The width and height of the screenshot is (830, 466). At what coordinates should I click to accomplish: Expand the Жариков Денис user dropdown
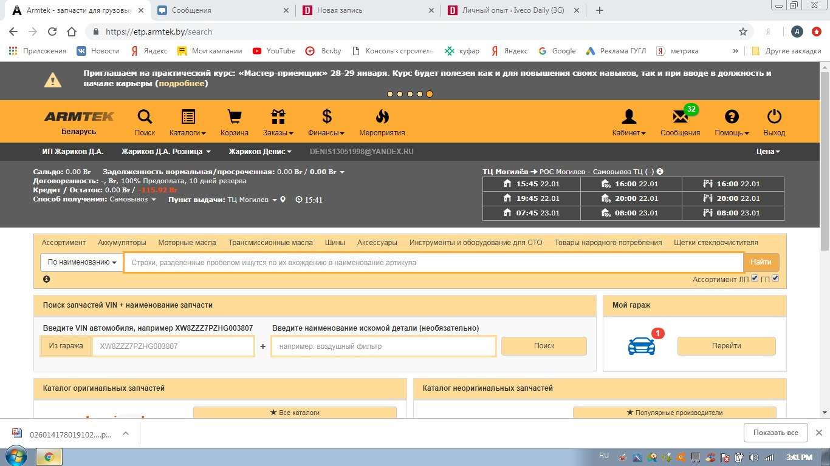coord(260,152)
